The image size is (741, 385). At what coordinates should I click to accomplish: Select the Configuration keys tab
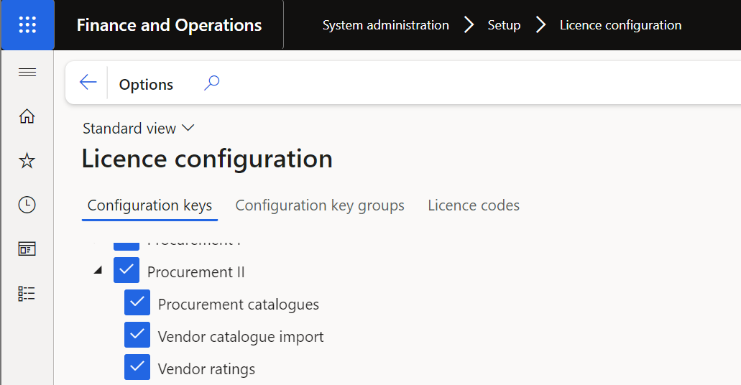pyautogui.click(x=149, y=205)
